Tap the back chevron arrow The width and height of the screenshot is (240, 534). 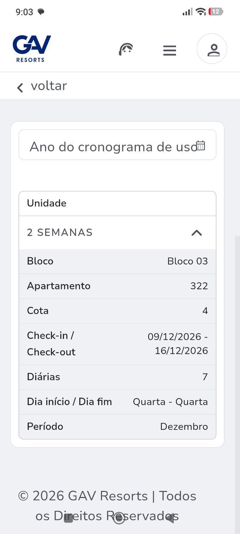(x=20, y=88)
